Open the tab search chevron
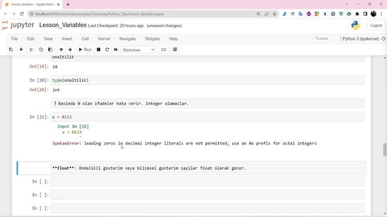This screenshot has width=387, height=217. click(x=346, y=4)
